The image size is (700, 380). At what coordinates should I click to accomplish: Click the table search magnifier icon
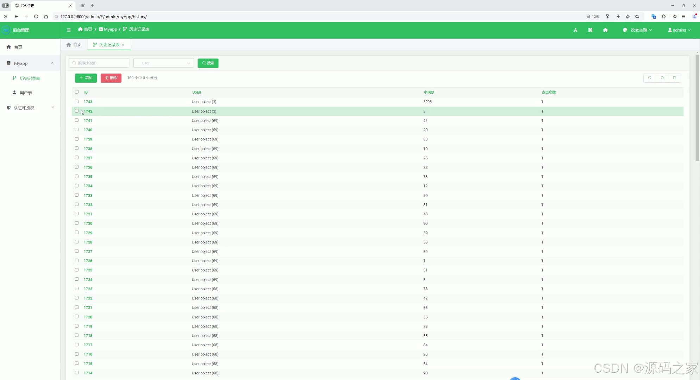[650, 78]
